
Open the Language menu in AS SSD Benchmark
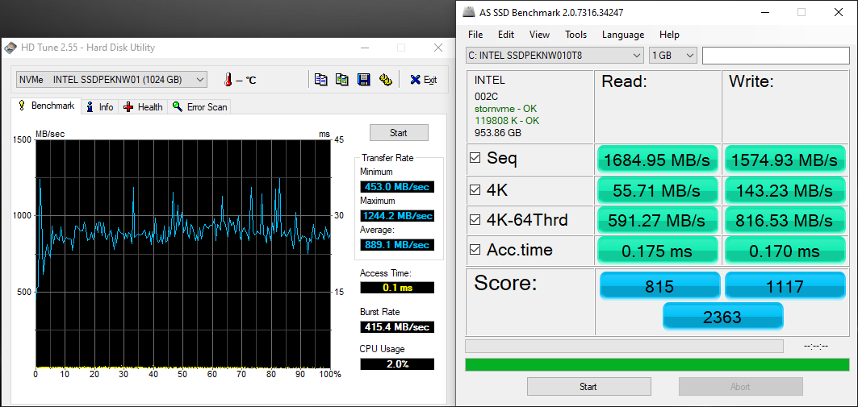623,35
